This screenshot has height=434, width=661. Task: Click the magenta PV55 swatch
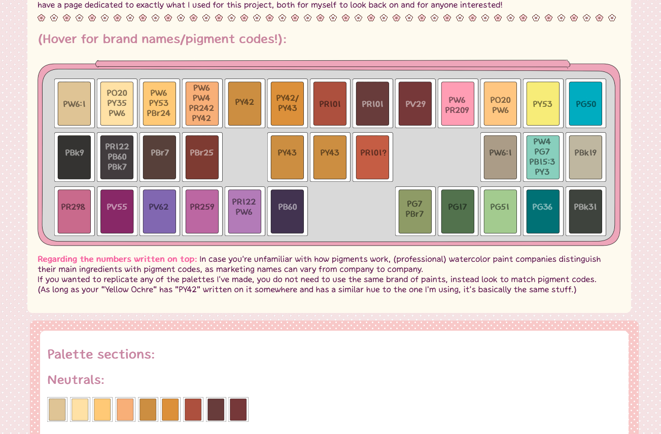pos(117,212)
